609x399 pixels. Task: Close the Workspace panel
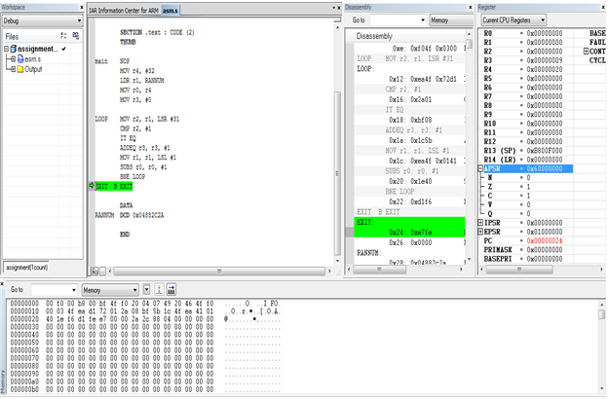pos(82,7)
